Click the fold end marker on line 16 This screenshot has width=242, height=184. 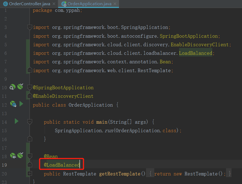point(30,139)
